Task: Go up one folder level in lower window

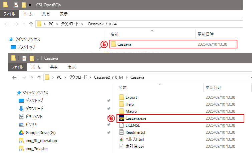Action: [39, 77]
